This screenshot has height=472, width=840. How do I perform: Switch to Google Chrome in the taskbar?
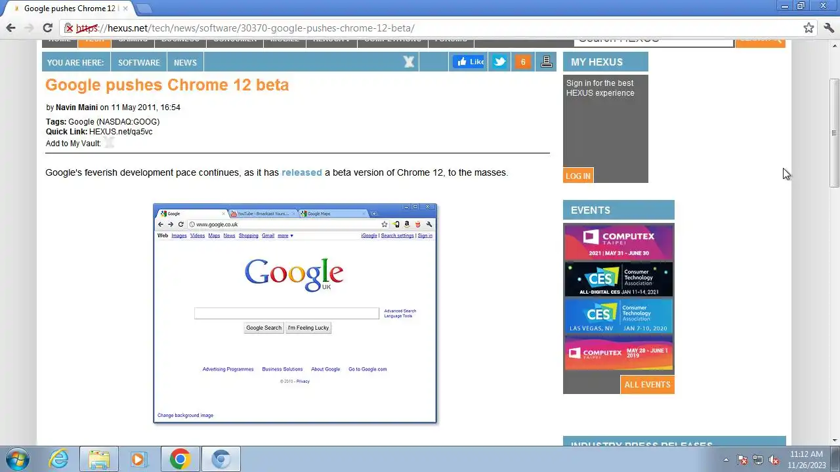180,459
